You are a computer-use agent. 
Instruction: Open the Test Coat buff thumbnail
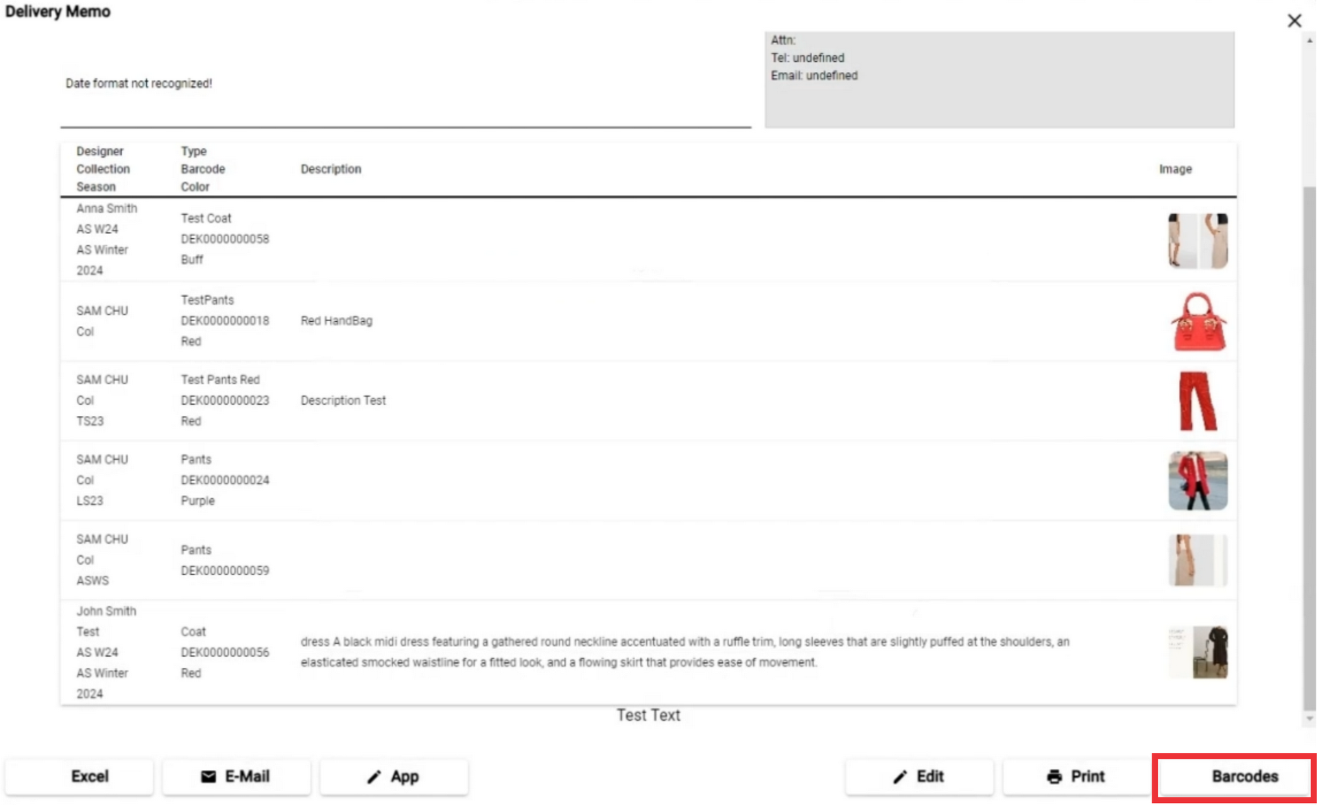pos(1198,240)
